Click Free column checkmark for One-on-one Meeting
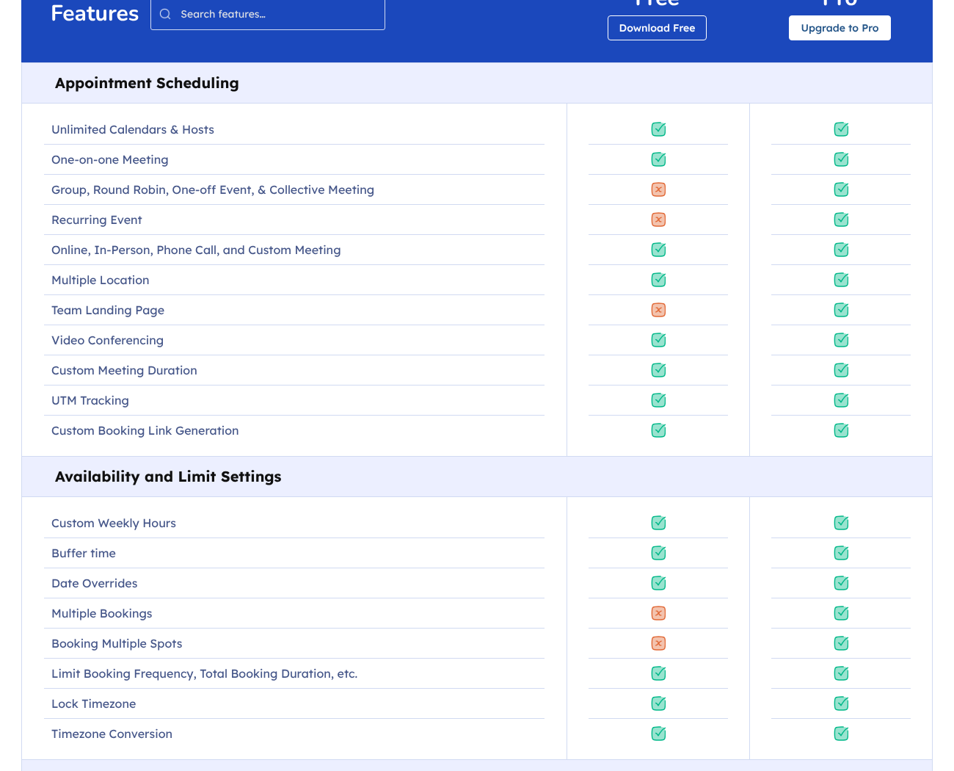This screenshot has height=771, width=954. (x=659, y=159)
